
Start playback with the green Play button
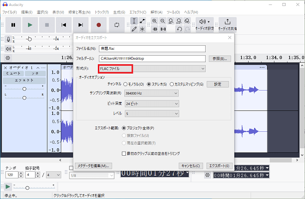pyautogui.click(x=30, y=25)
